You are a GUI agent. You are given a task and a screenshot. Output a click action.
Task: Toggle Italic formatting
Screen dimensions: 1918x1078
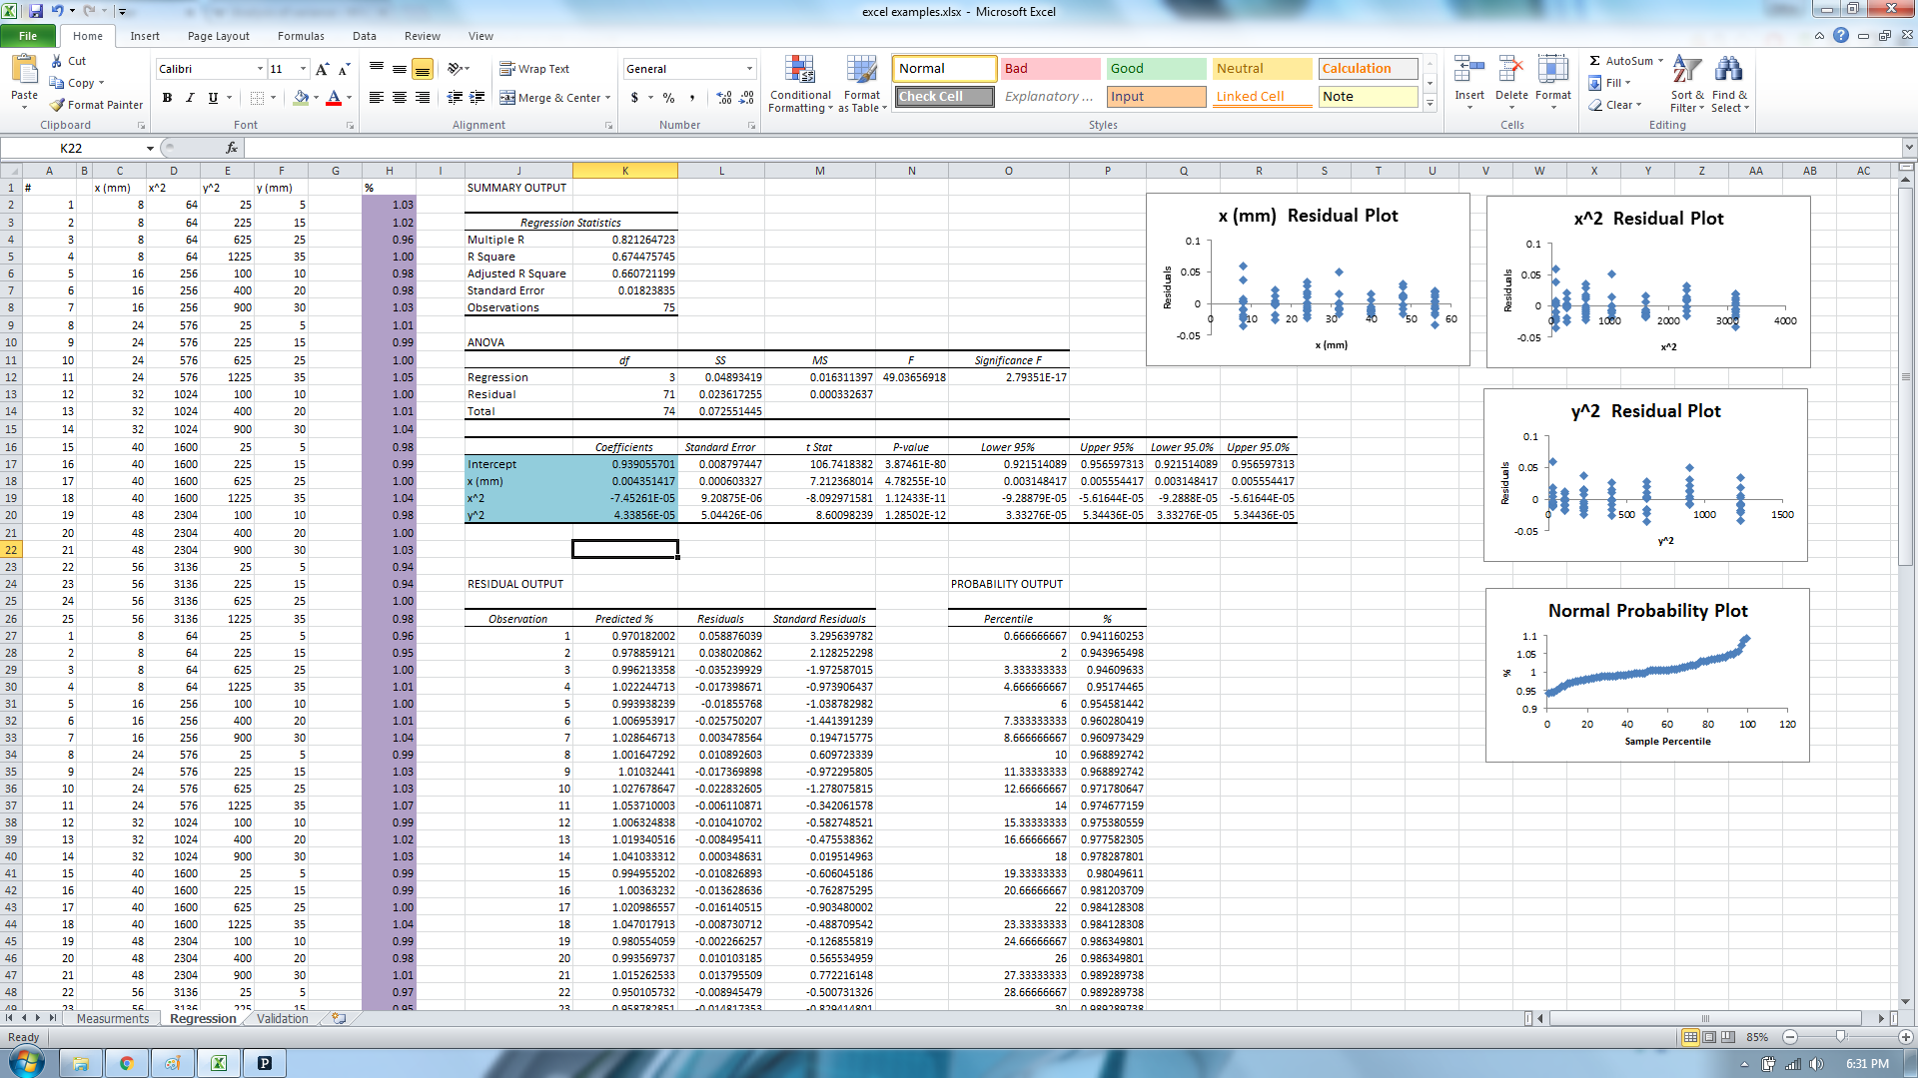coord(190,98)
